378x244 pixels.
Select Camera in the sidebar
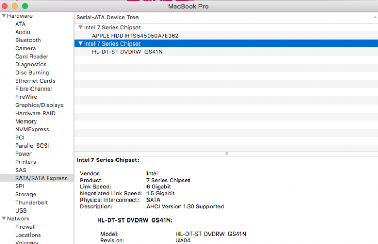25,48
